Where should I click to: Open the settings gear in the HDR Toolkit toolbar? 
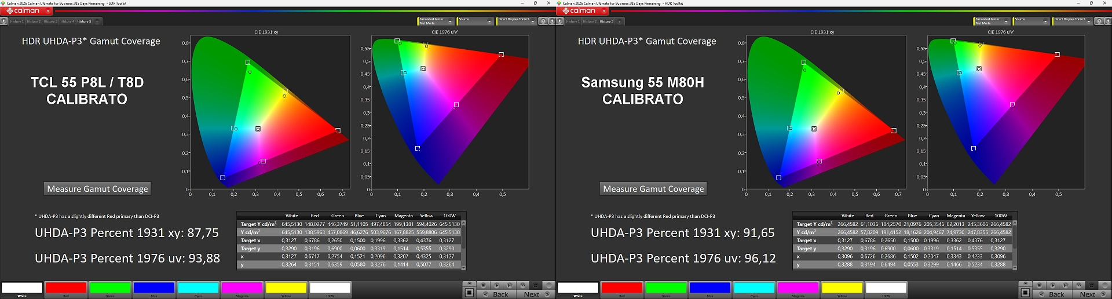[1099, 21]
